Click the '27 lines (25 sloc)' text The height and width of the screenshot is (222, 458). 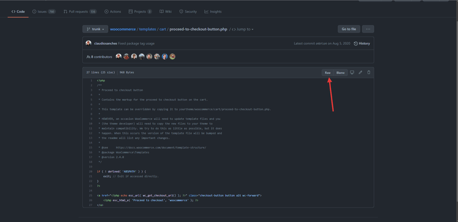pos(100,72)
